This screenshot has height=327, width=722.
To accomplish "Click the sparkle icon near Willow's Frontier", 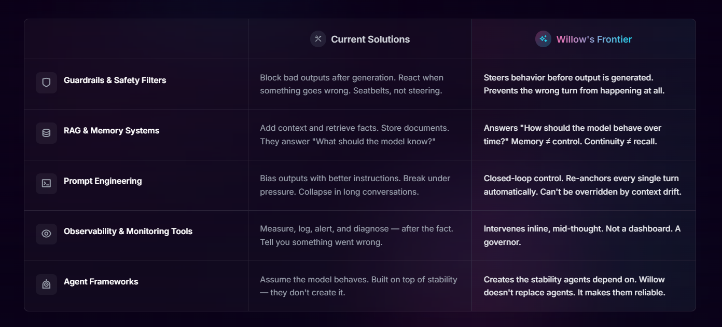I will [x=543, y=39].
